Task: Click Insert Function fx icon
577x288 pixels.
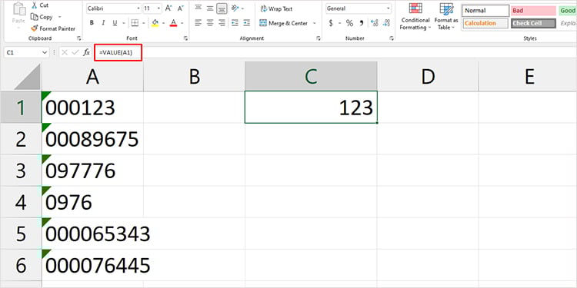Action: [86, 52]
